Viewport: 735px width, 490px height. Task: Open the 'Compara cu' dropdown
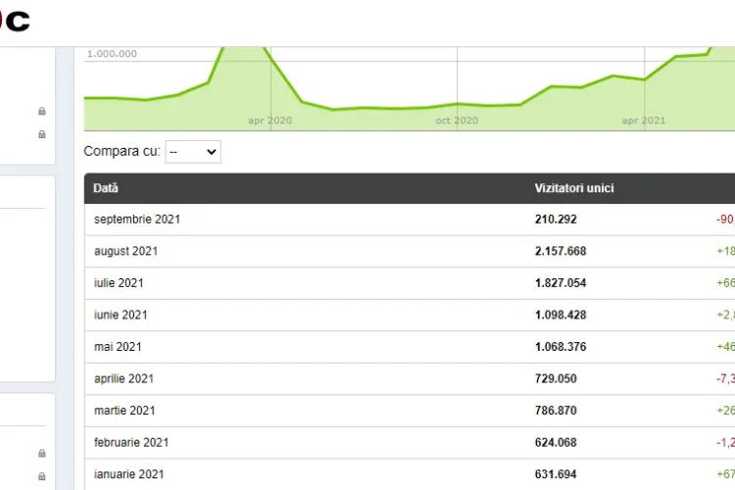193,152
